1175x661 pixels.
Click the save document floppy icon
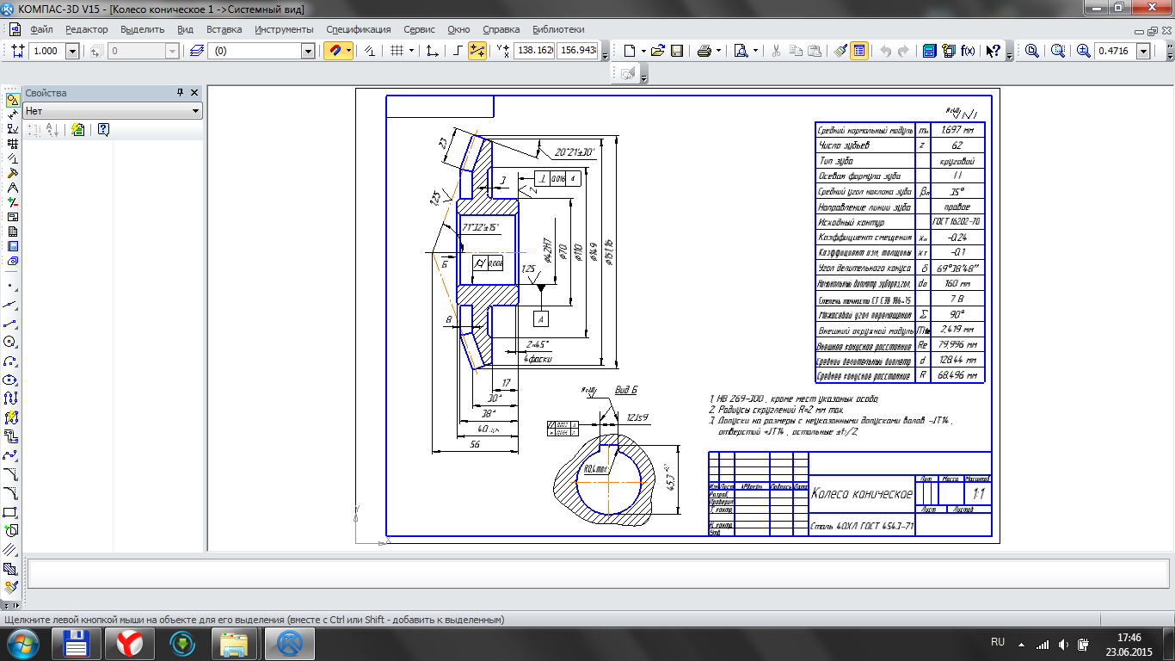pos(677,51)
